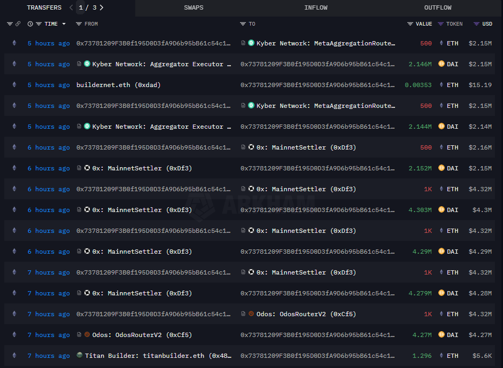
Task: Open Odos: OdosRouterV2 recipient link
Action: coord(306,314)
